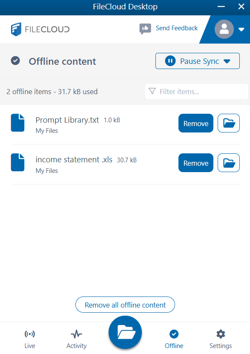The width and height of the screenshot is (250, 354).
Task: Minimize the FileCloud Desktop window
Action: pos(221,6)
